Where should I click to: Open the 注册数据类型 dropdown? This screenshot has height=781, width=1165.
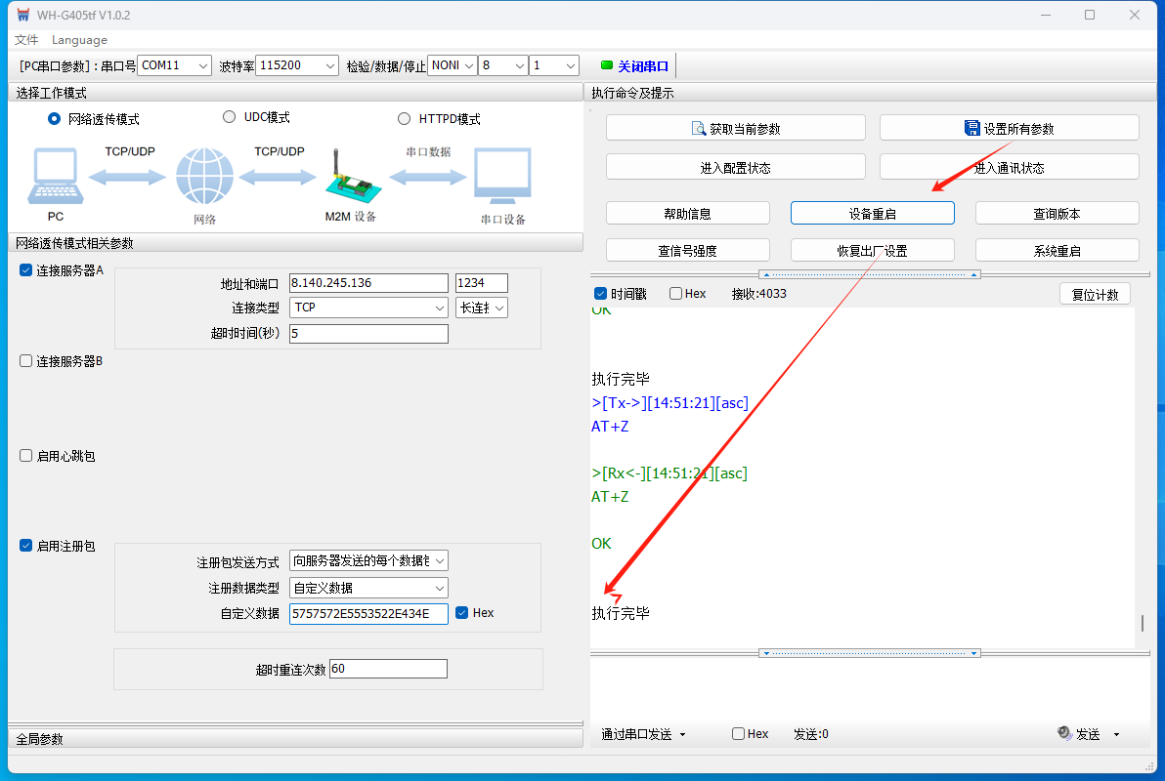368,588
